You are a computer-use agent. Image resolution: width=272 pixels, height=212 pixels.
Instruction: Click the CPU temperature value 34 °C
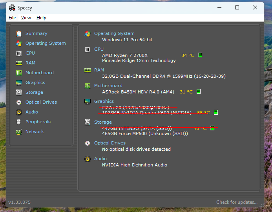(x=188, y=55)
